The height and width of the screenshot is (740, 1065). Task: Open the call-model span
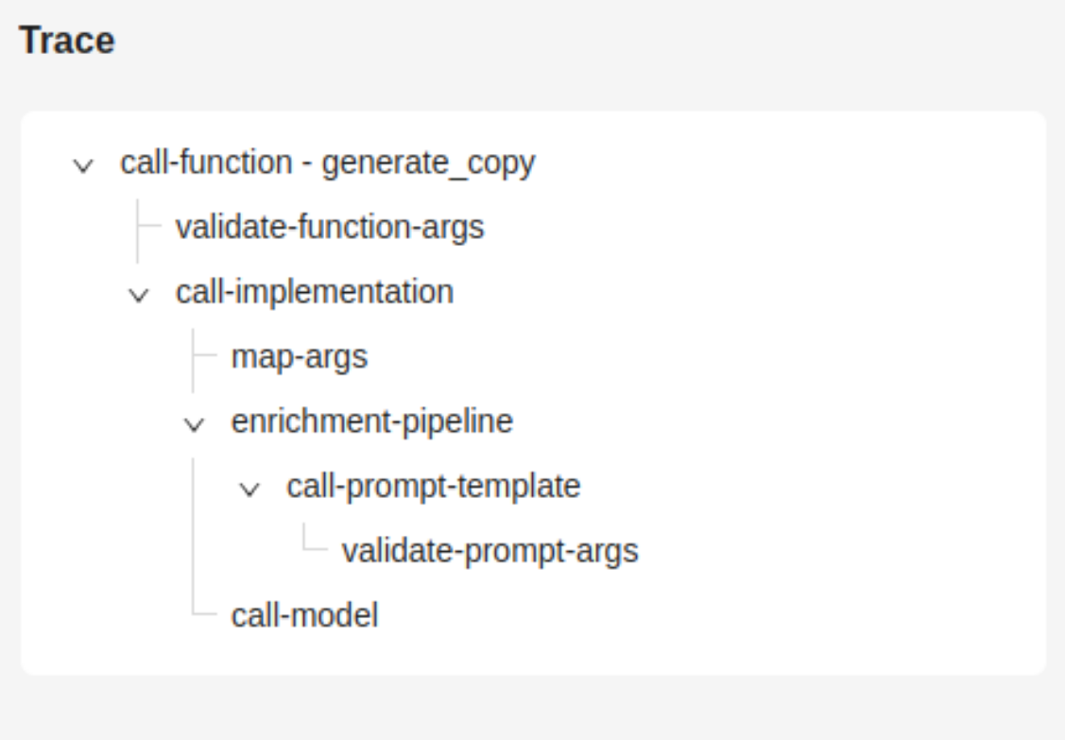tap(304, 615)
